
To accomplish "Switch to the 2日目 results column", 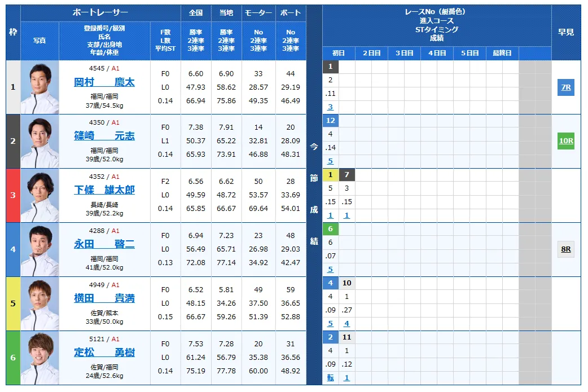I will 370,52.
